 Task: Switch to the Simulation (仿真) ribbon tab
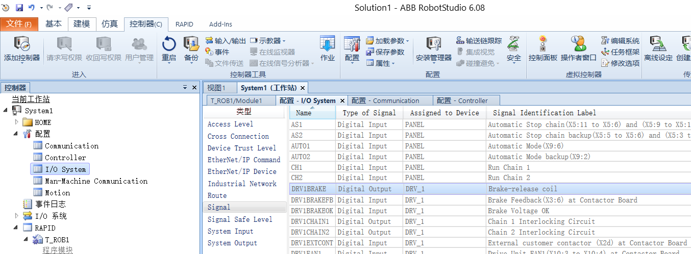point(110,24)
